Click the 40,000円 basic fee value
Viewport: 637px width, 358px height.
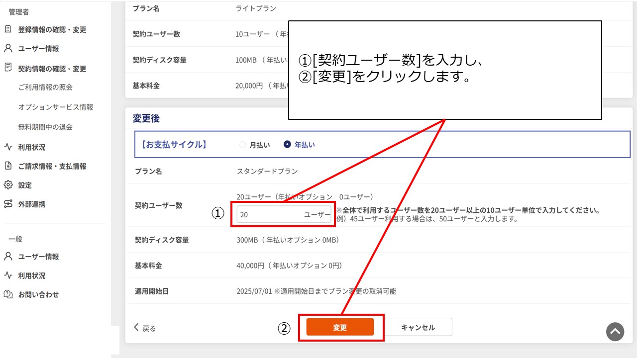250,266
